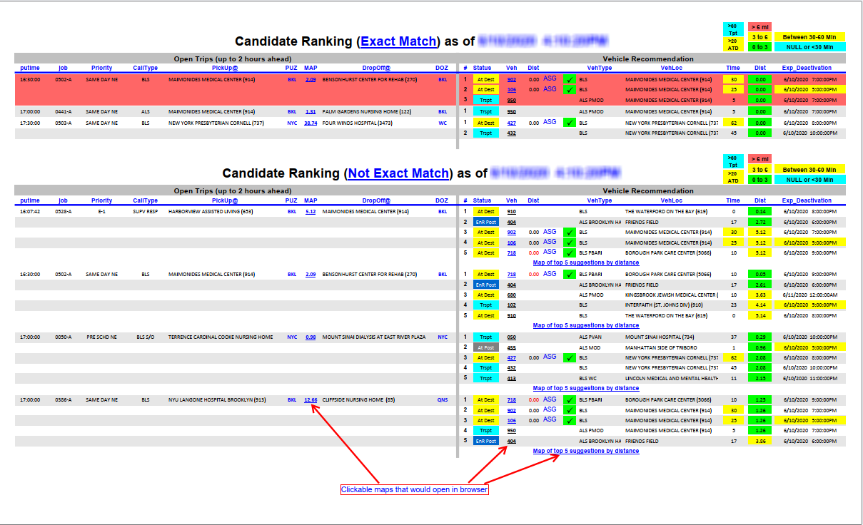Screen dimensions: 863x525
Task: Select job cell 0441-A
Action: 64,112
